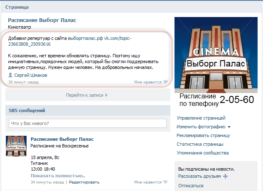263x191 pixels.
Task: Open Управление страницей
Action: (201, 118)
